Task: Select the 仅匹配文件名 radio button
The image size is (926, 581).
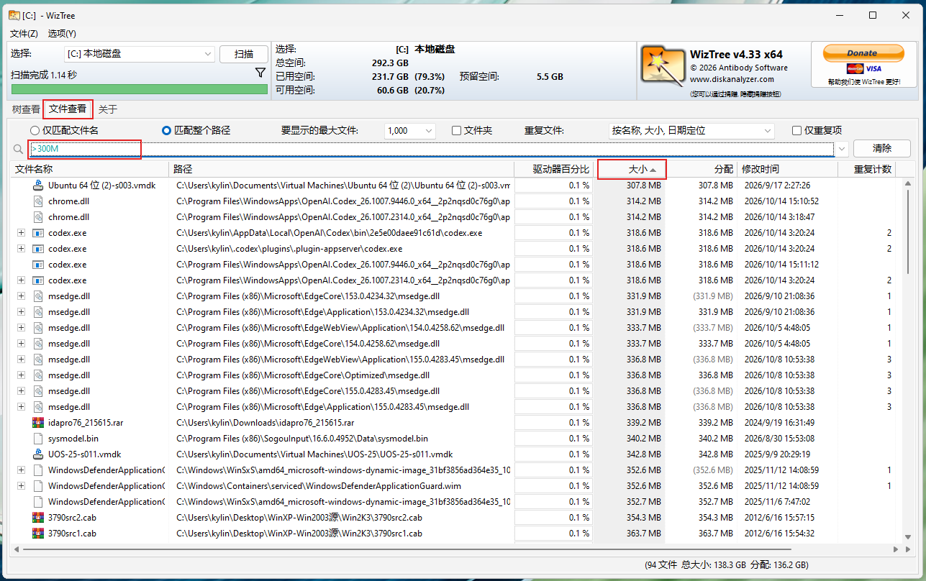Action: [x=35, y=131]
